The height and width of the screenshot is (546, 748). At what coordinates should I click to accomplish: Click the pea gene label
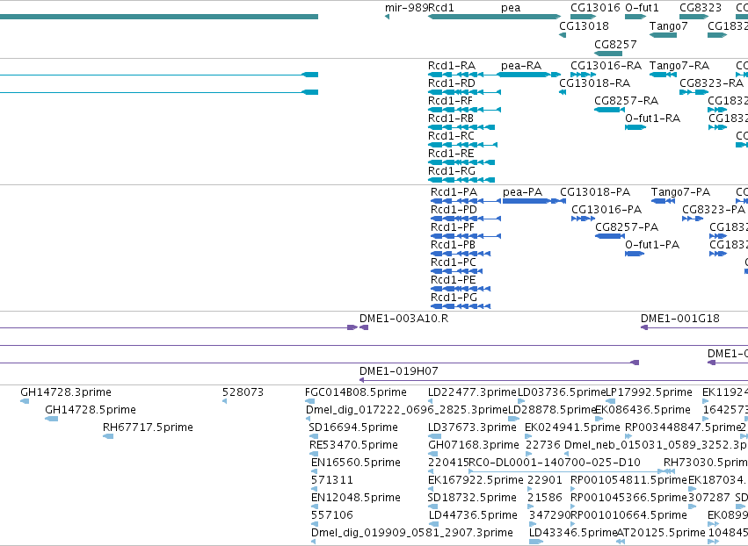pyautogui.click(x=511, y=8)
